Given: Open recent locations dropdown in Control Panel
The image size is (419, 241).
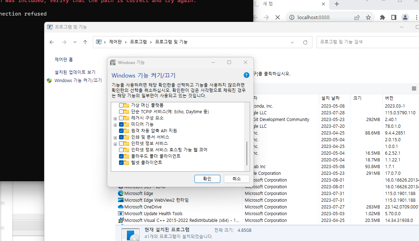Looking at the screenshot, I should coord(75,42).
